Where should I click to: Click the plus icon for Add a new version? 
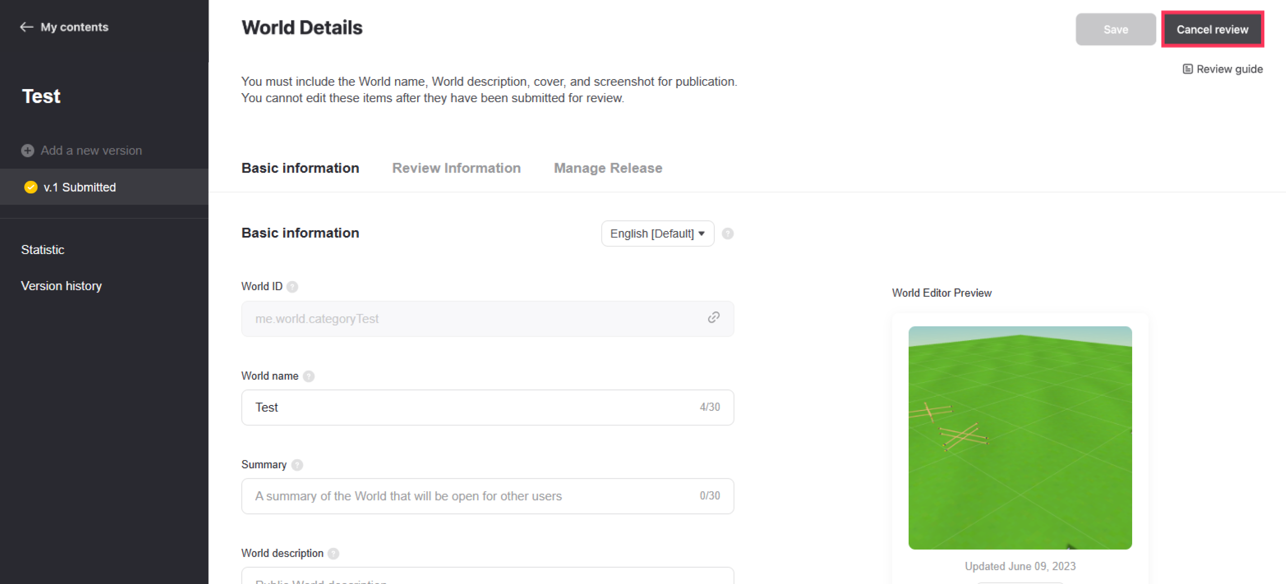click(x=28, y=150)
